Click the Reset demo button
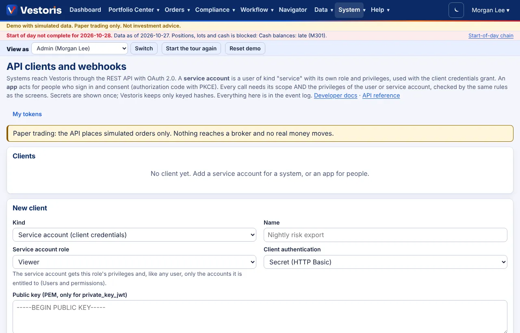Screen dimensions: 520x333 pos(245,48)
